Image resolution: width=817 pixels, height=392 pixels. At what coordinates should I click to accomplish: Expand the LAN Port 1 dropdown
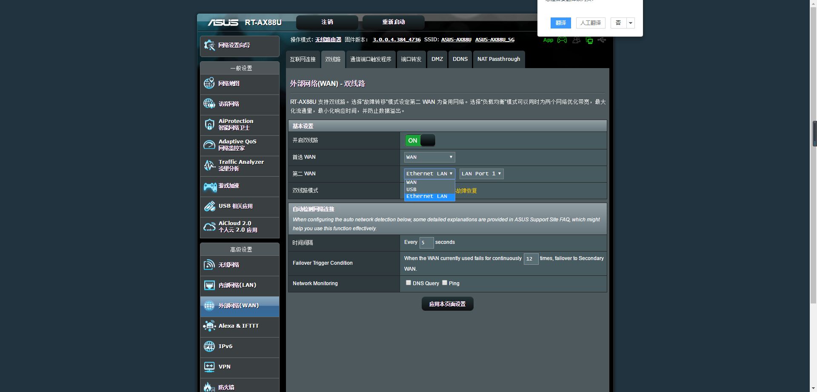click(x=481, y=174)
